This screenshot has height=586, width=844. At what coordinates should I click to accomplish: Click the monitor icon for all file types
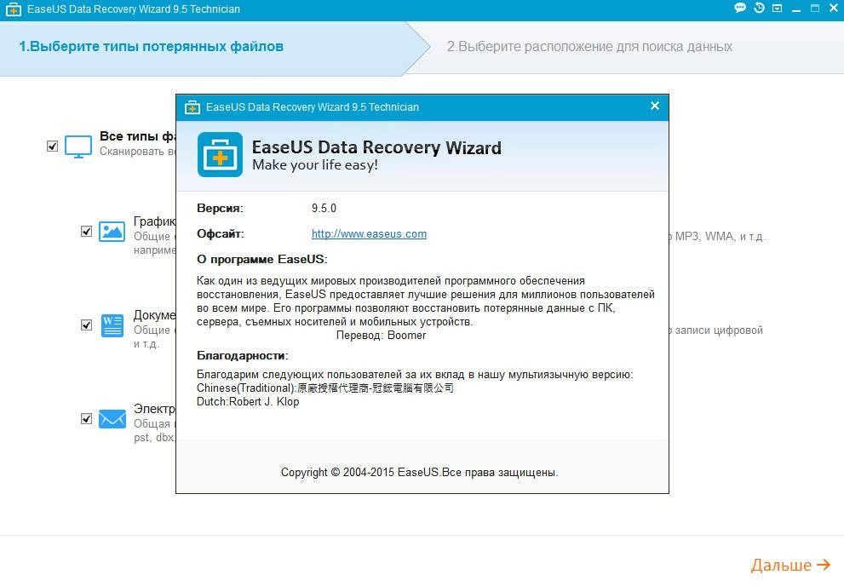[78, 146]
